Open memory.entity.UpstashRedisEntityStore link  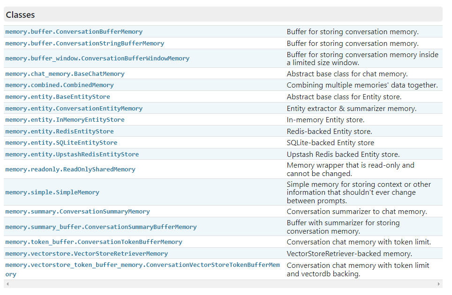point(72,155)
